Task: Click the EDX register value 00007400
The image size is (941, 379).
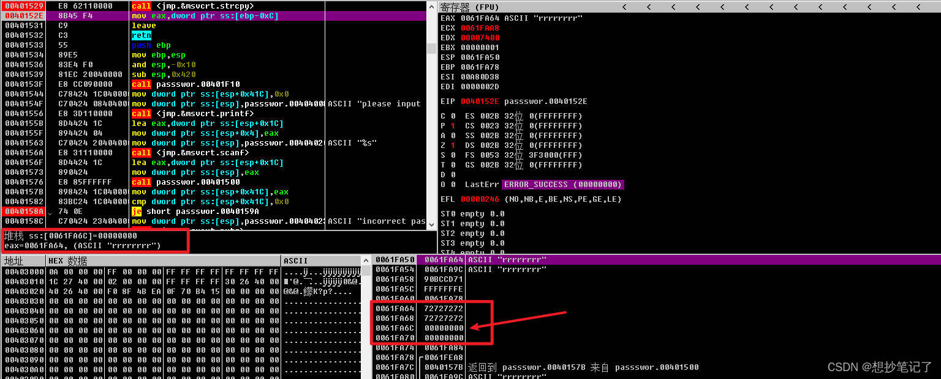Action: pyautogui.click(x=480, y=38)
